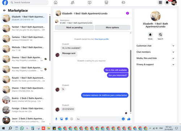Click the Aa message input box
This screenshot has width=181, height=131.
pyautogui.click(x=100, y=119)
